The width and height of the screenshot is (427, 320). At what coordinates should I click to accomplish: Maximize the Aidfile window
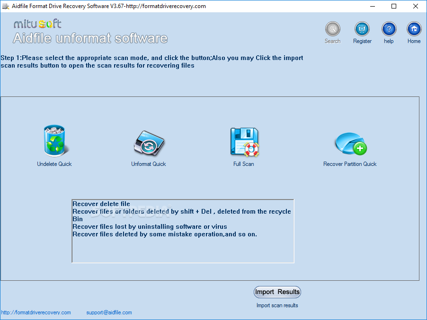click(394, 6)
